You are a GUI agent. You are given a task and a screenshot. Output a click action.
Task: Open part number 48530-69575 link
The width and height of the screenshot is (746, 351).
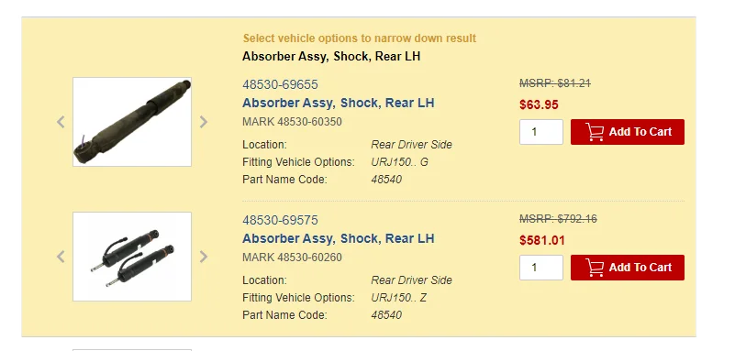click(280, 220)
